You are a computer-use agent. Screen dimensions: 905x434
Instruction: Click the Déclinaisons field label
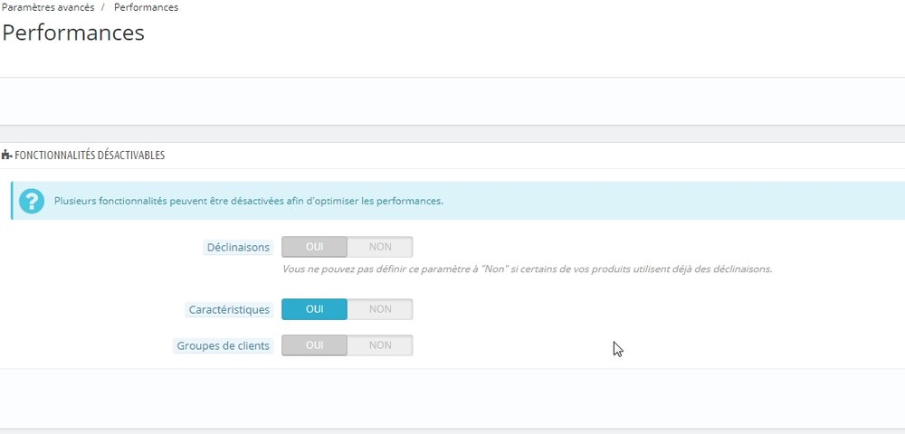click(x=239, y=247)
